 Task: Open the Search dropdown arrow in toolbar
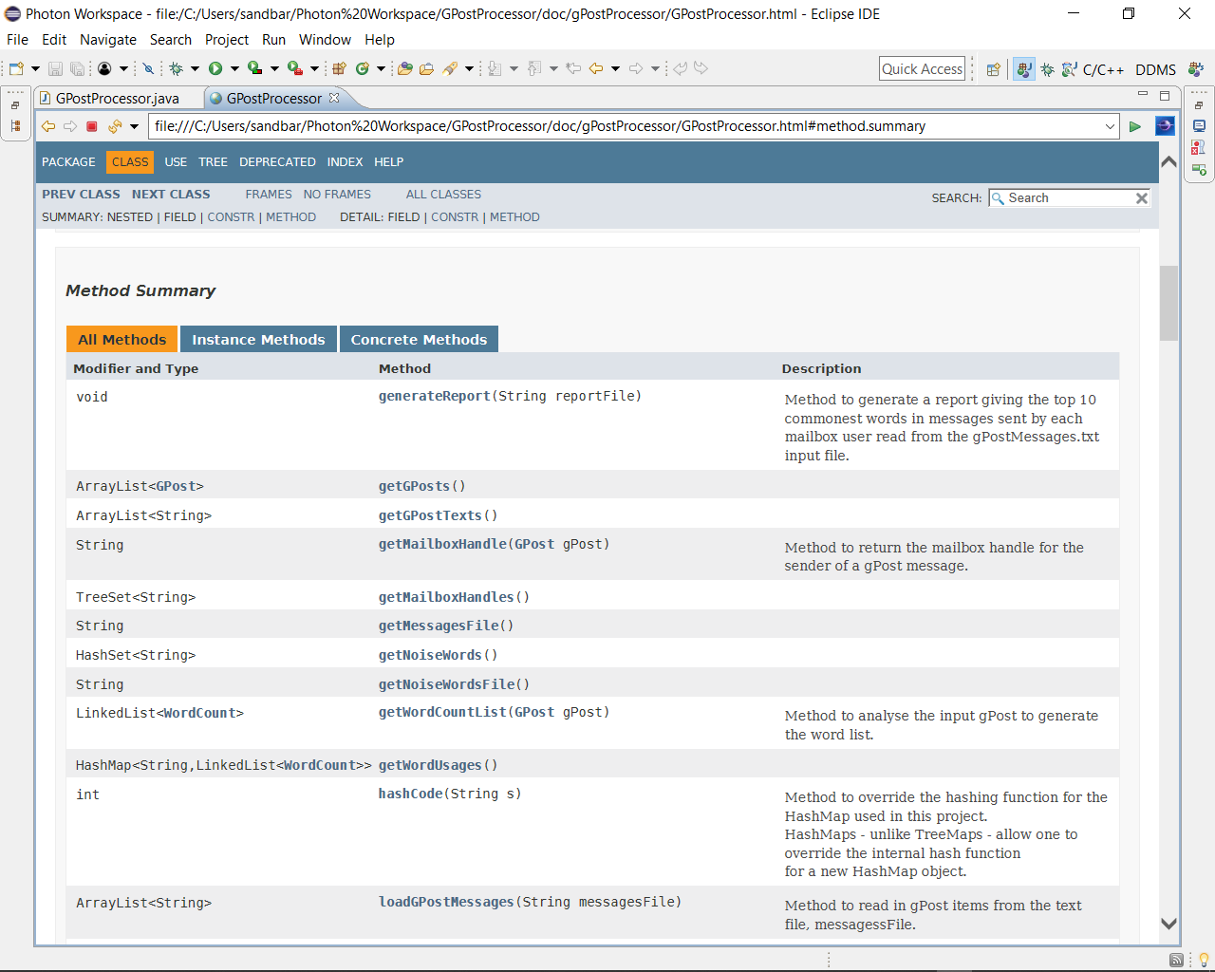[x=469, y=68]
